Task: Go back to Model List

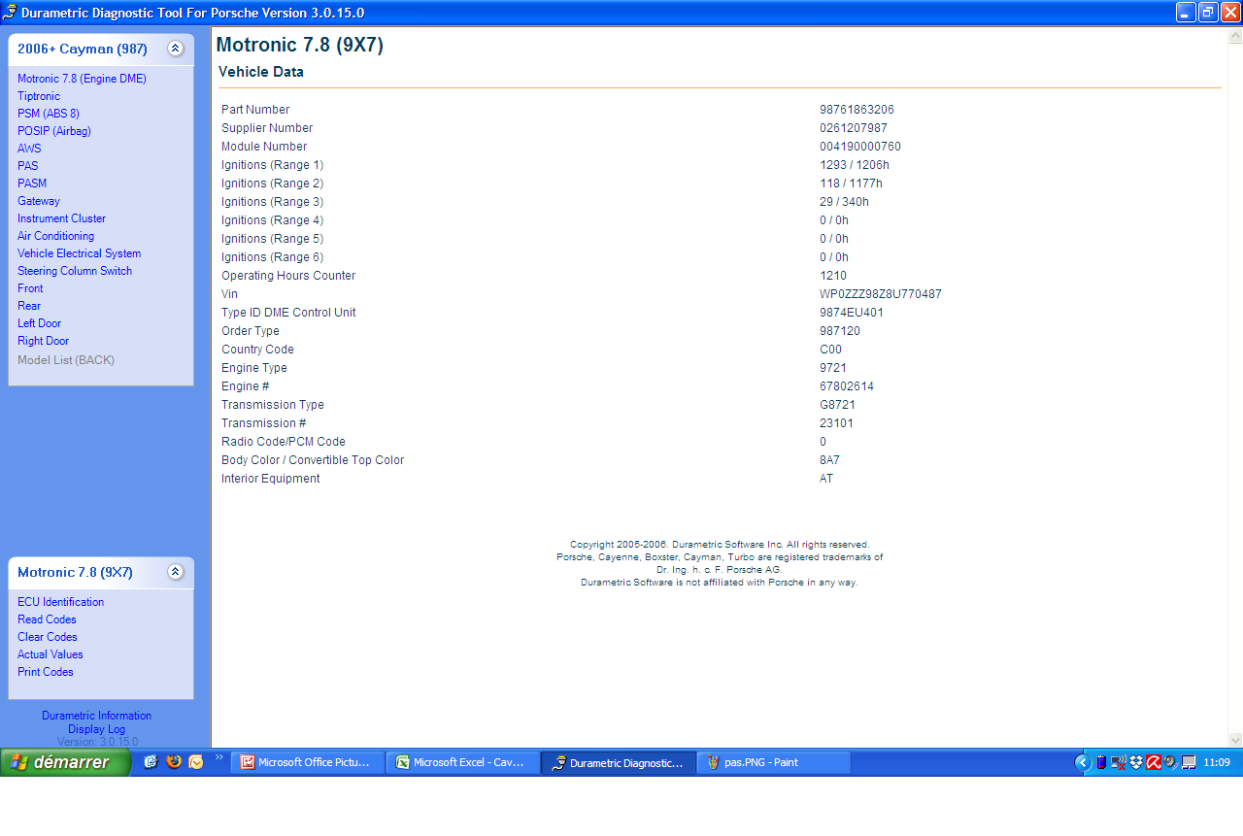Action: pyautogui.click(x=66, y=360)
